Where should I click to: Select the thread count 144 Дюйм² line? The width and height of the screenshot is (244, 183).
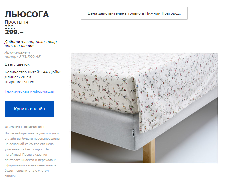pos(33,72)
